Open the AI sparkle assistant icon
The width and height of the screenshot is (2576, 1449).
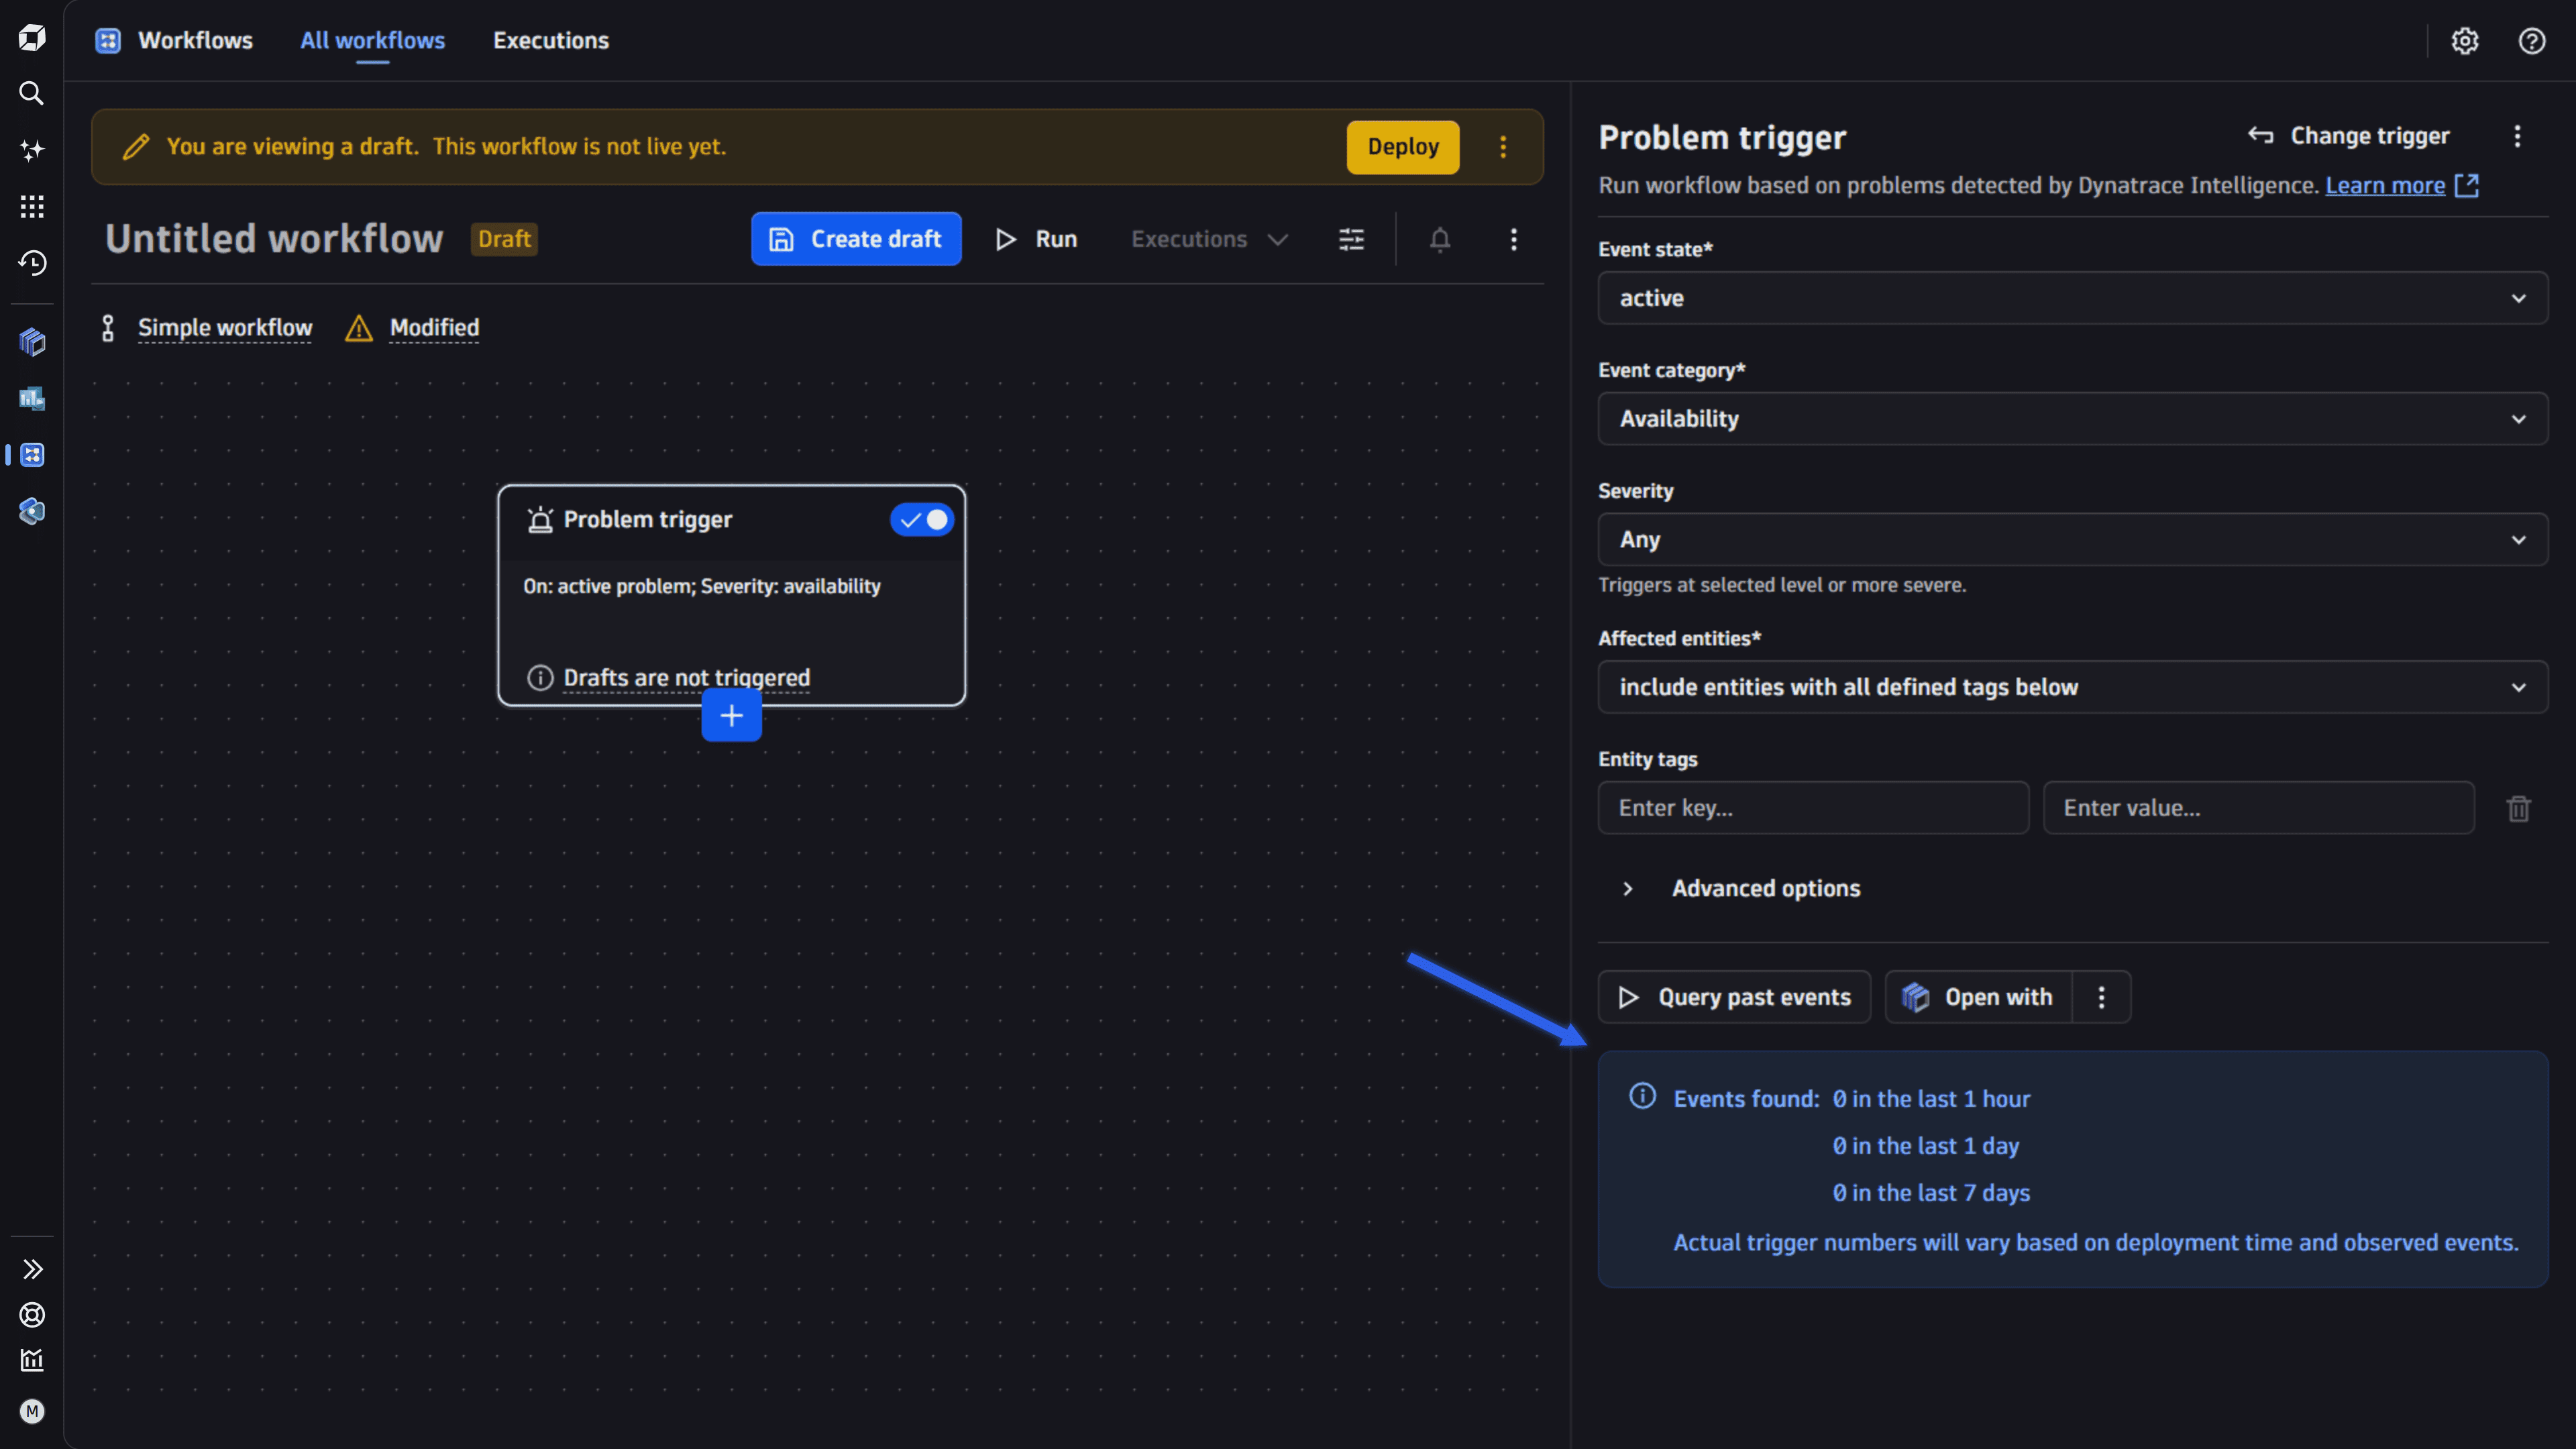coord(32,150)
